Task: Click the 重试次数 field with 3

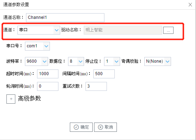Action: (96, 86)
